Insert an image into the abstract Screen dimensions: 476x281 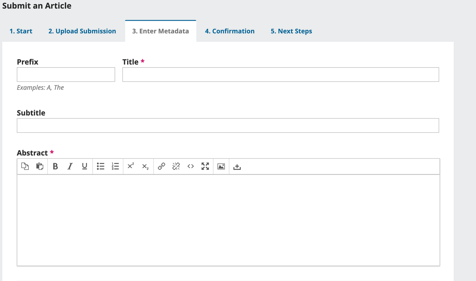tap(221, 166)
